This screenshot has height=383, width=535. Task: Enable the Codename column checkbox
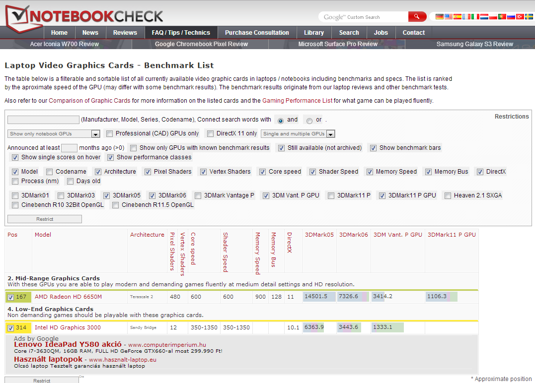pos(50,172)
